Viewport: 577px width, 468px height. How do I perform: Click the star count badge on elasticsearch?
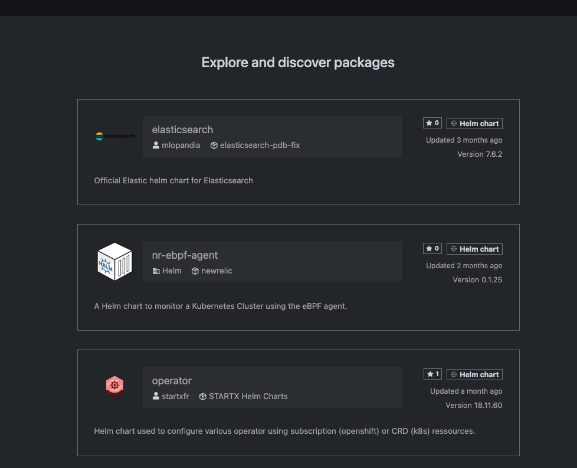(432, 123)
